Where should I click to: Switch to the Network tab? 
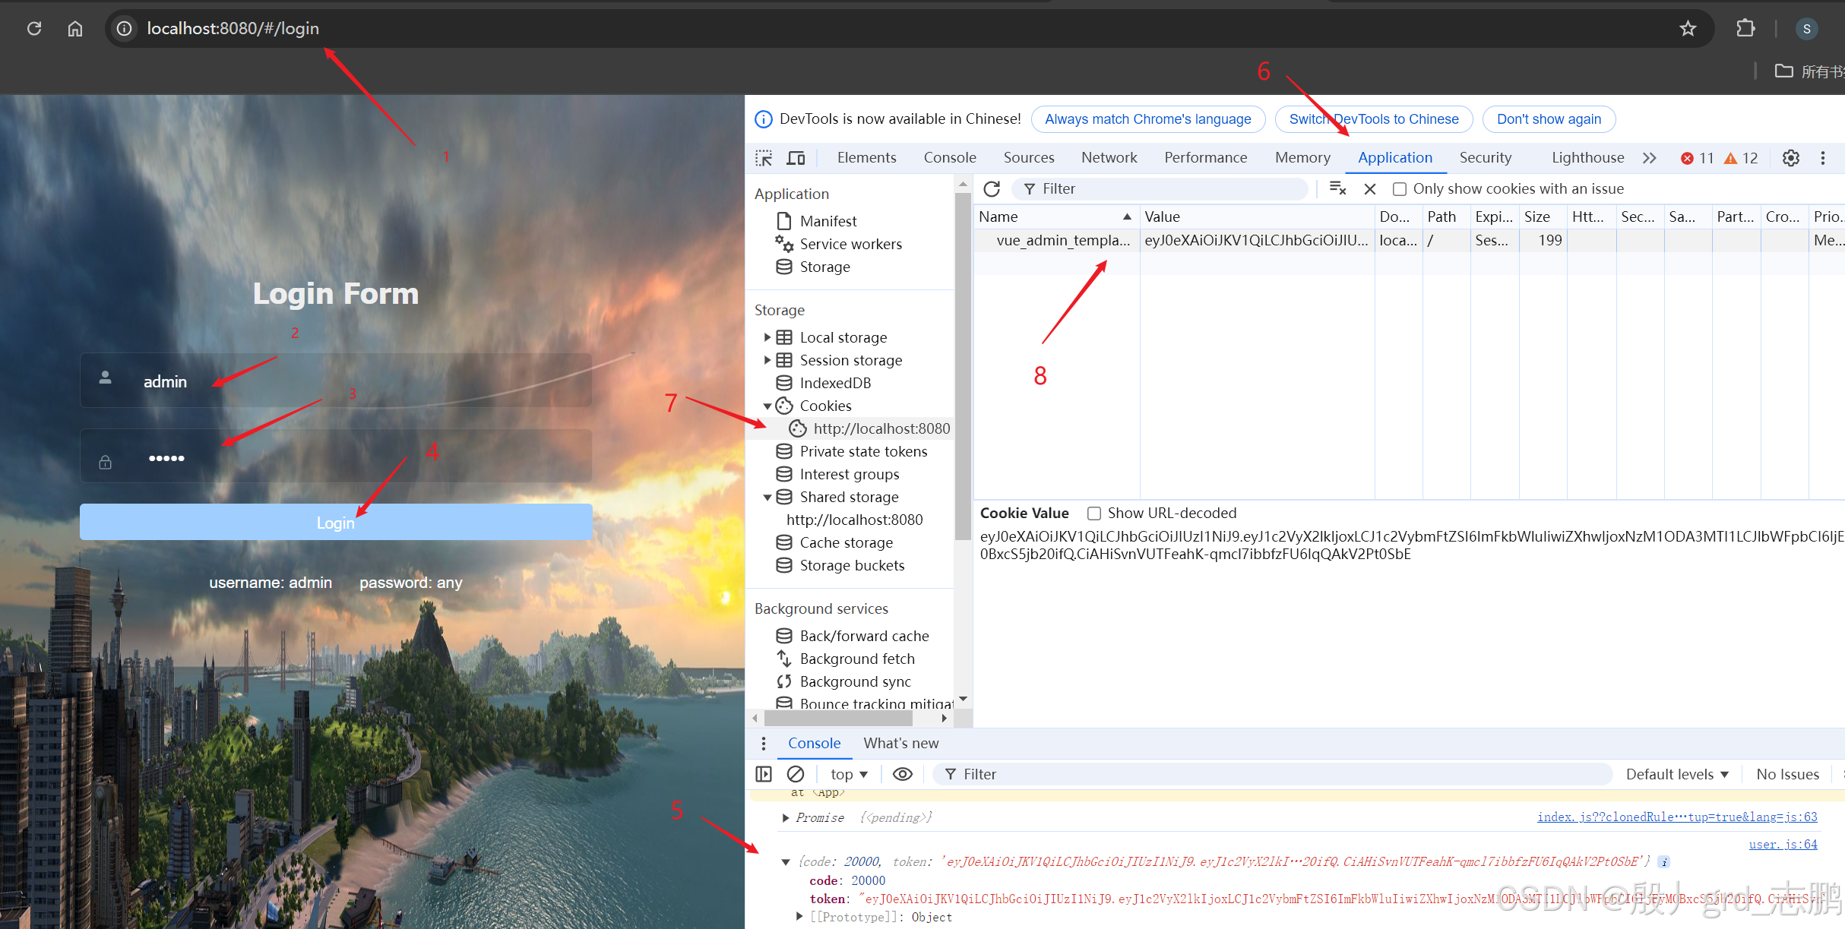(1109, 158)
